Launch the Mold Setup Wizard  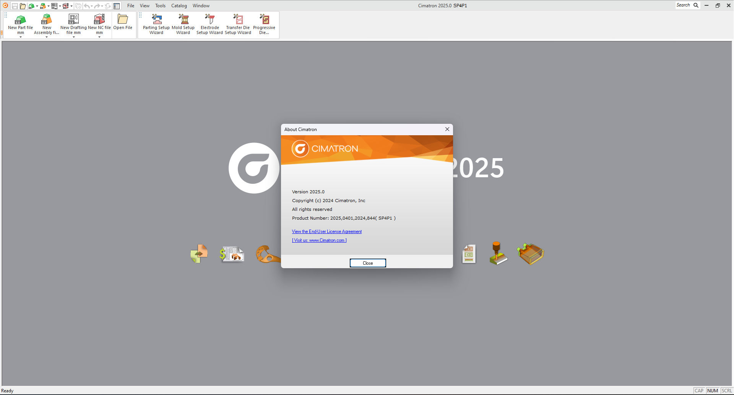point(183,24)
